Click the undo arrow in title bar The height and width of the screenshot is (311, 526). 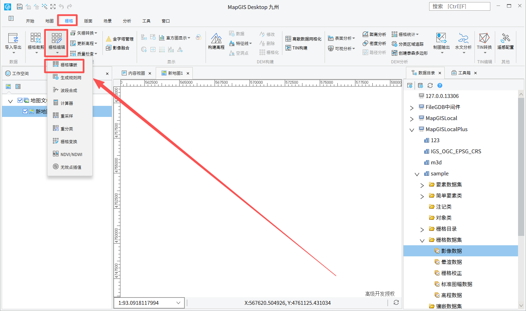(x=61, y=7)
